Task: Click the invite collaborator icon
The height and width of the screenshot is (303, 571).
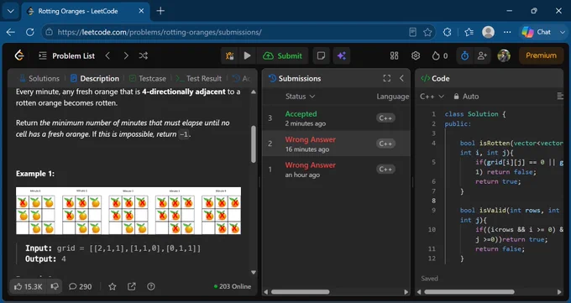Action: [482, 55]
